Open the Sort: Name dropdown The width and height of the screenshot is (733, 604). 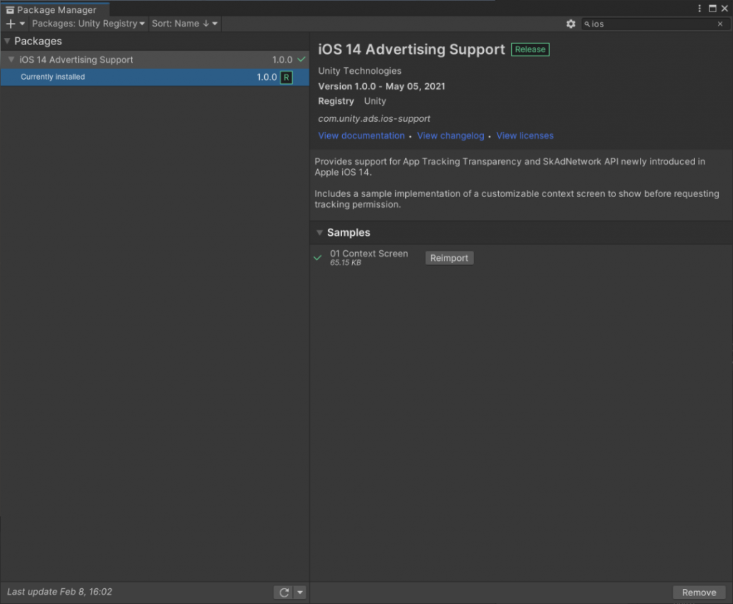click(x=185, y=24)
